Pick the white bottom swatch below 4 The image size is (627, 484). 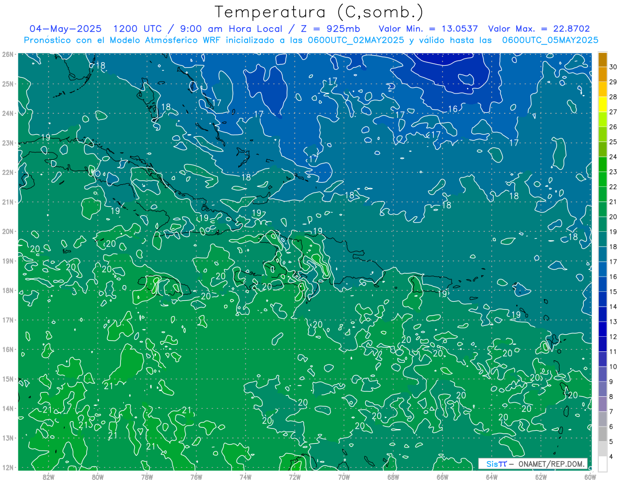click(x=602, y=464)
